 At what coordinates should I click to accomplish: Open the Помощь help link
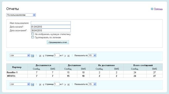click(158, 9)
